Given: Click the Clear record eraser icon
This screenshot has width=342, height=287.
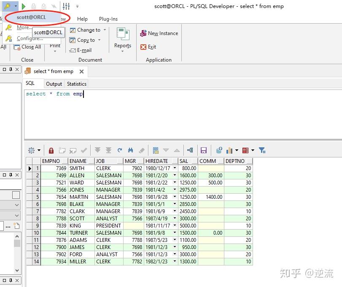Looking at the screenshot, I should [142, 150].
